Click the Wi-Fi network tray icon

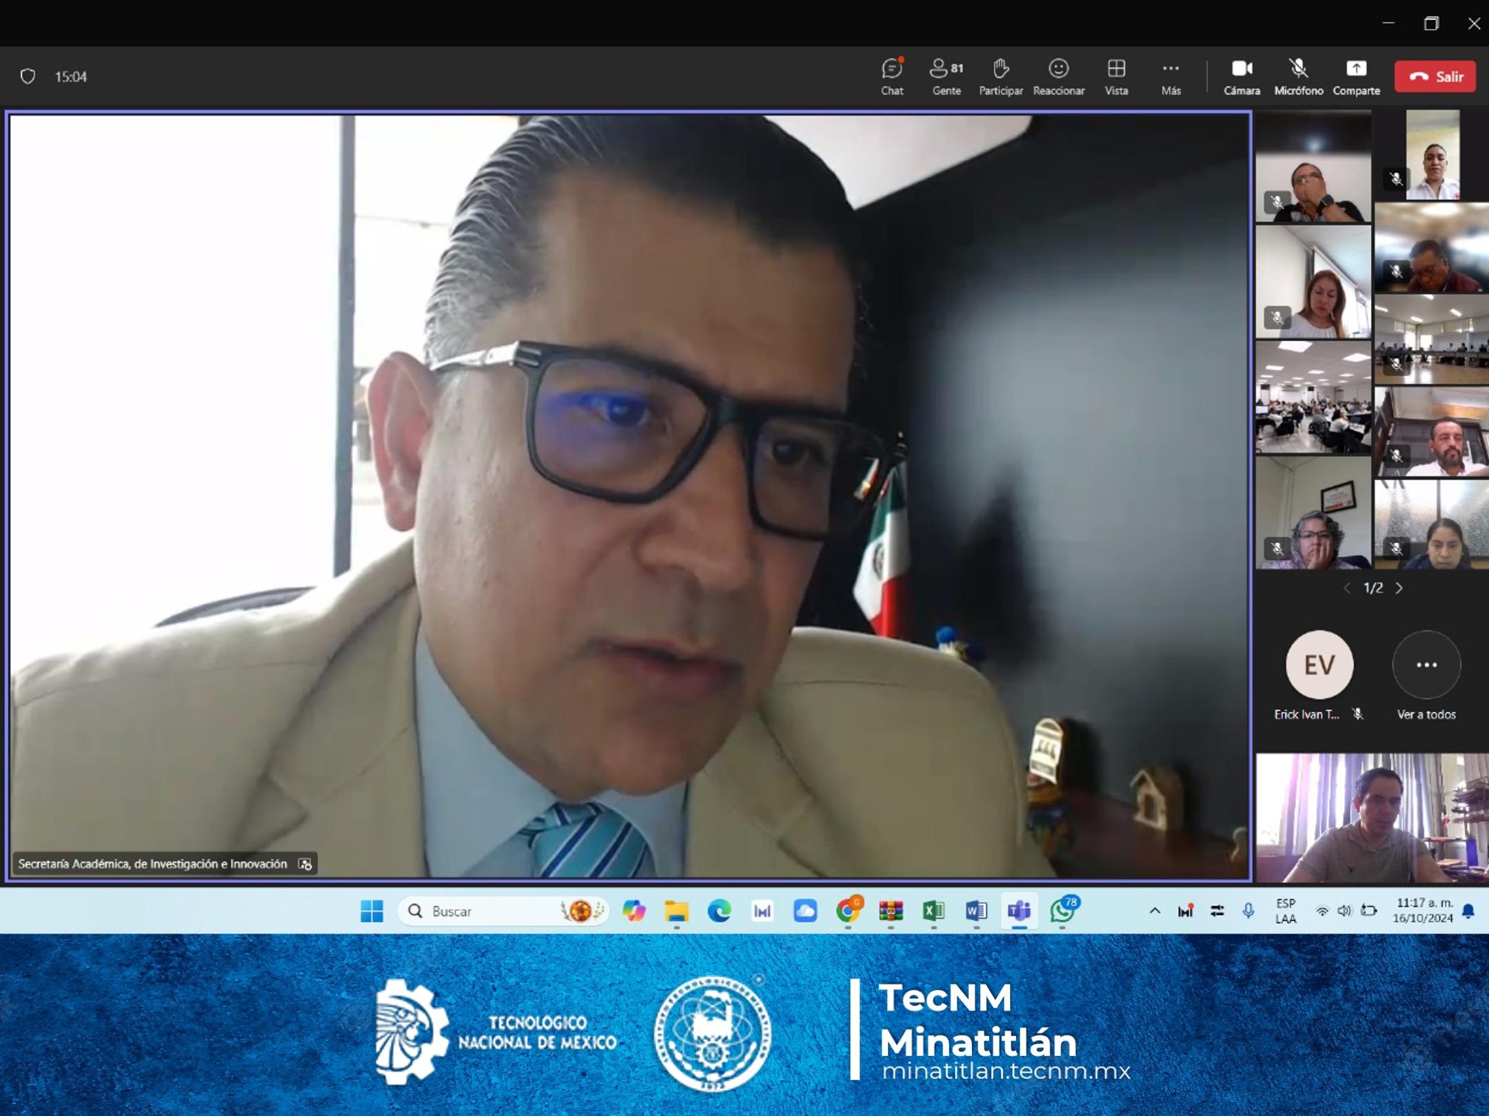pyautogui.click(x=1321, y=911)
